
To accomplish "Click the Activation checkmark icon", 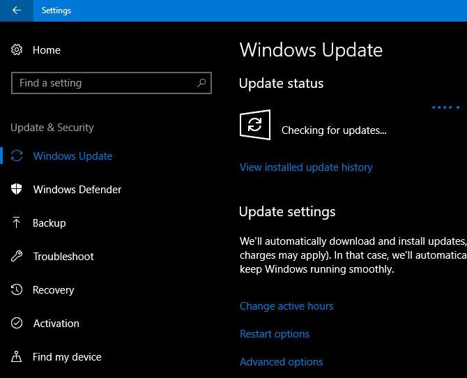I will pos(17,323).
